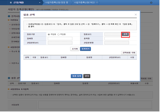
Task: Click the 사업설명 text area in background page
Action: (x=95, y=105)
